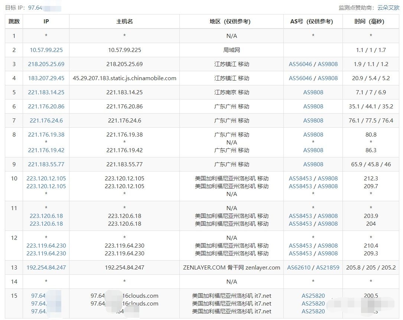Open IP link 223.120.12.105 on hop 10
The image size is (403, 320).
click(x=46, y=178)
